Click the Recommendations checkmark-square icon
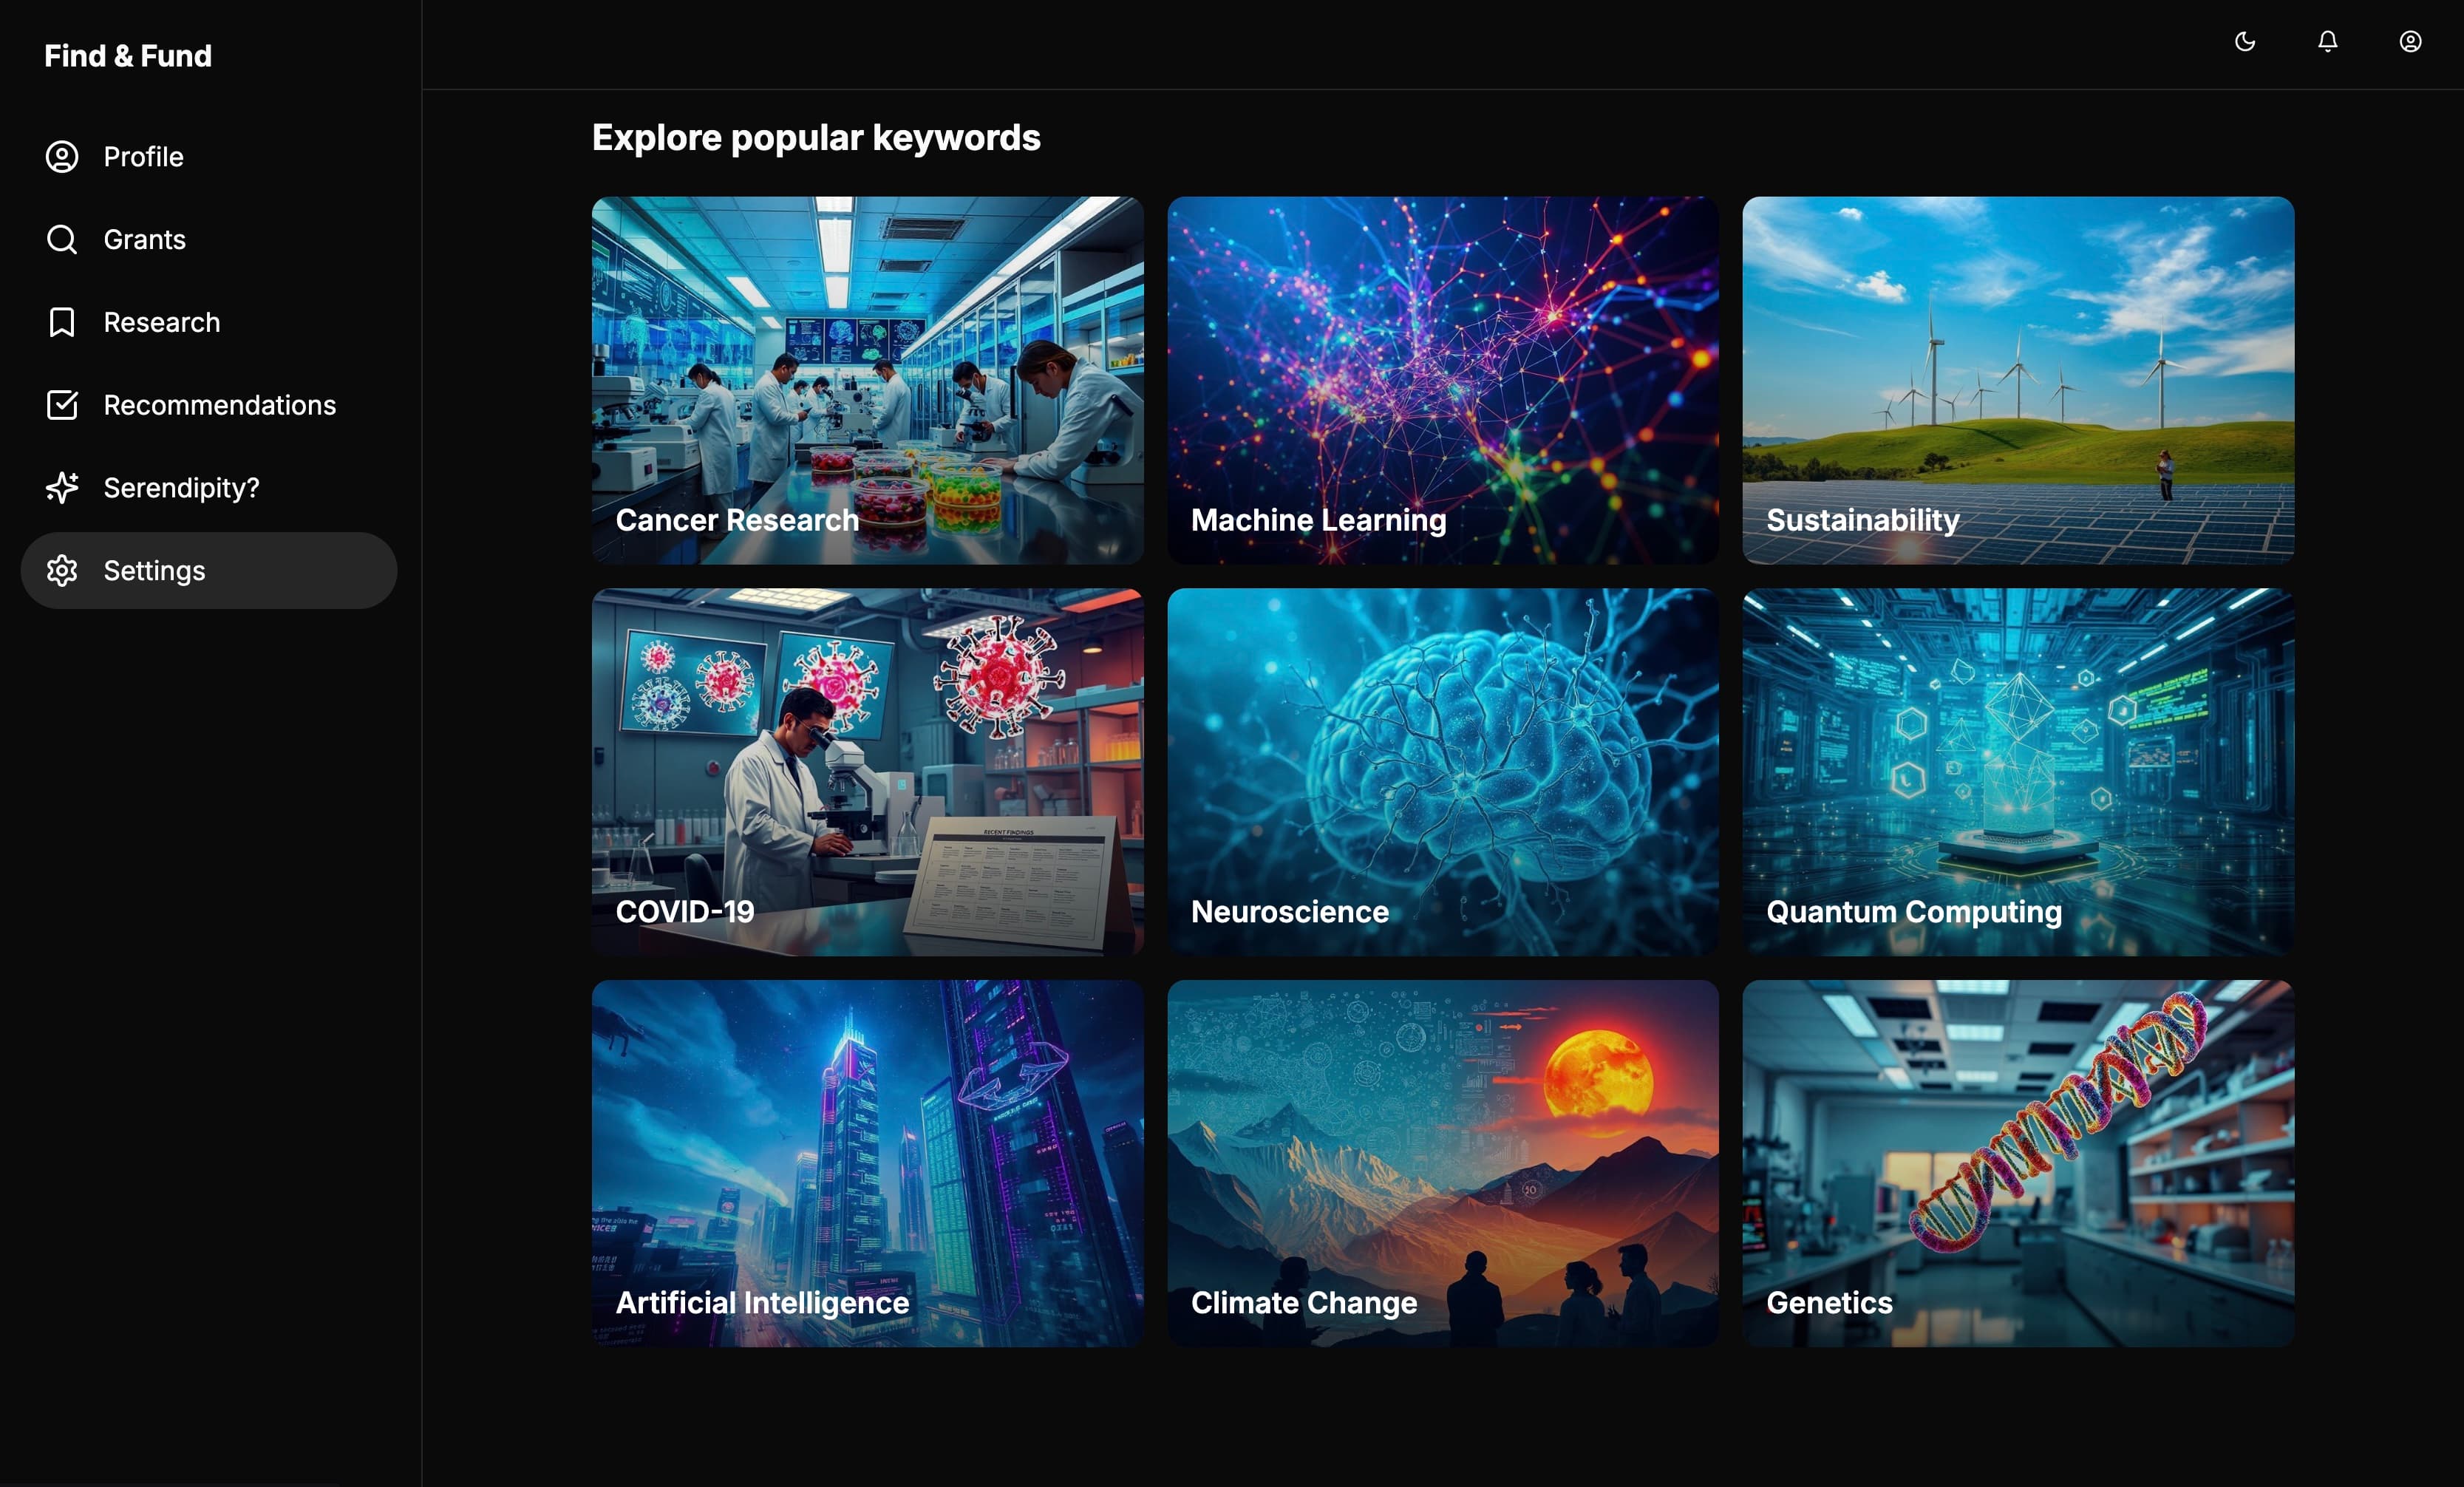Screen dimensions: 2464x1487 pyautogui.click(x=62, y=405)
